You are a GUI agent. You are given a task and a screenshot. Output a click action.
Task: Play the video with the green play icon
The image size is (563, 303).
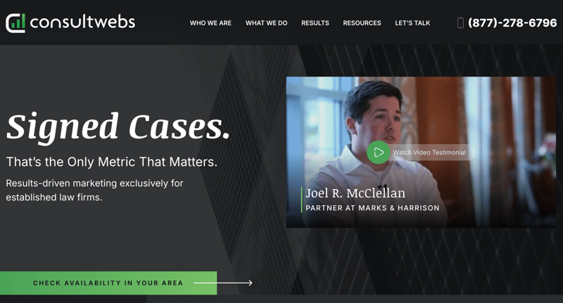[x=378, y=153]
